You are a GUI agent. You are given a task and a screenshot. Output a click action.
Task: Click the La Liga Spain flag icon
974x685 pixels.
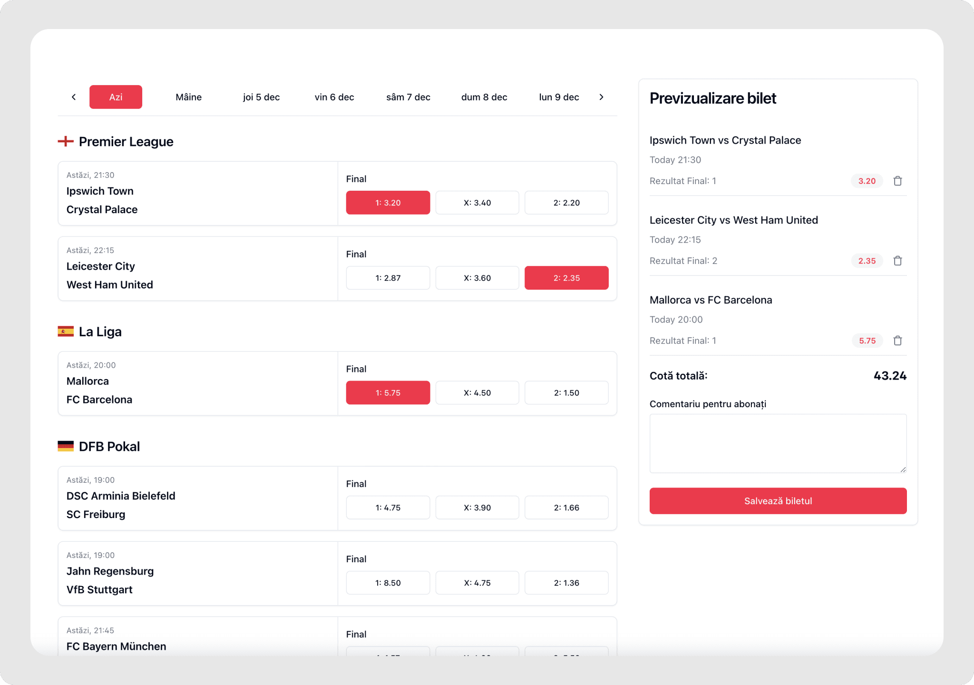(66, 332)
